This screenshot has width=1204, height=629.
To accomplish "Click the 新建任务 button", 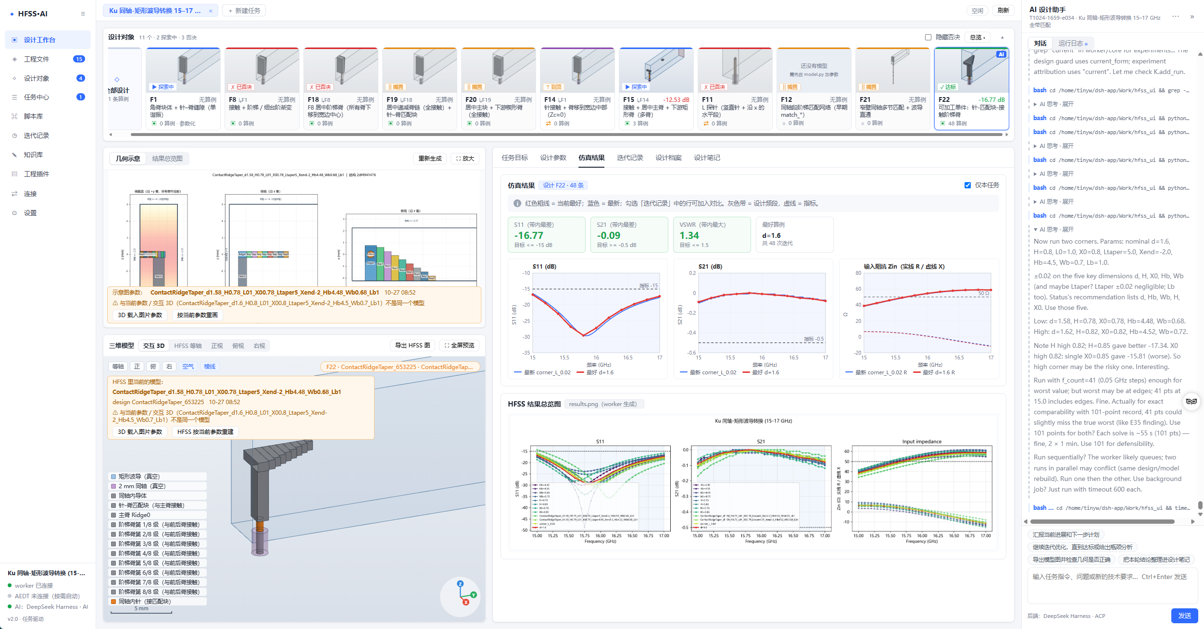I will point(244,11).
